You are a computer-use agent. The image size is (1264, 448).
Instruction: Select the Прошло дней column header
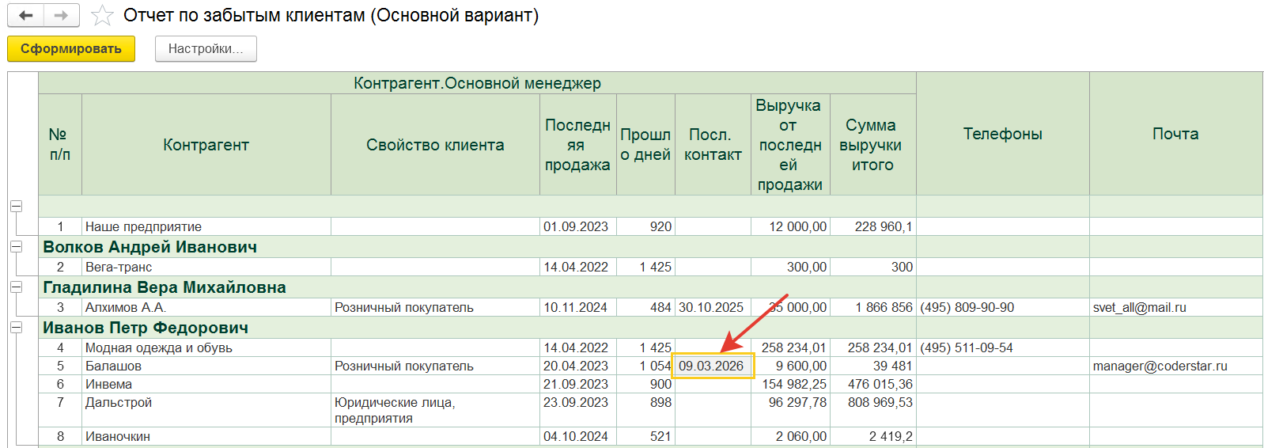(x=645, y=144)
